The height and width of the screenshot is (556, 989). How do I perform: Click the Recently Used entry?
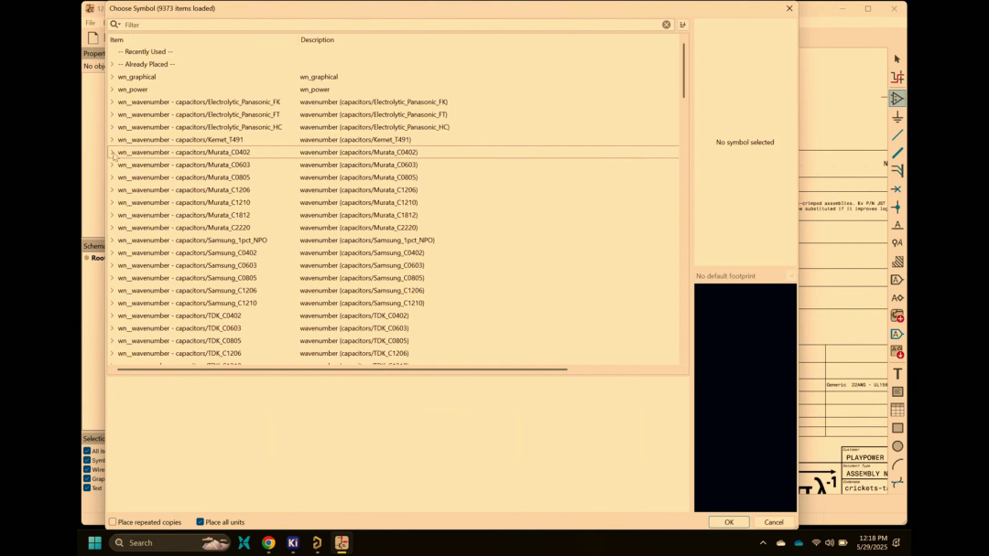pos(145,51)
